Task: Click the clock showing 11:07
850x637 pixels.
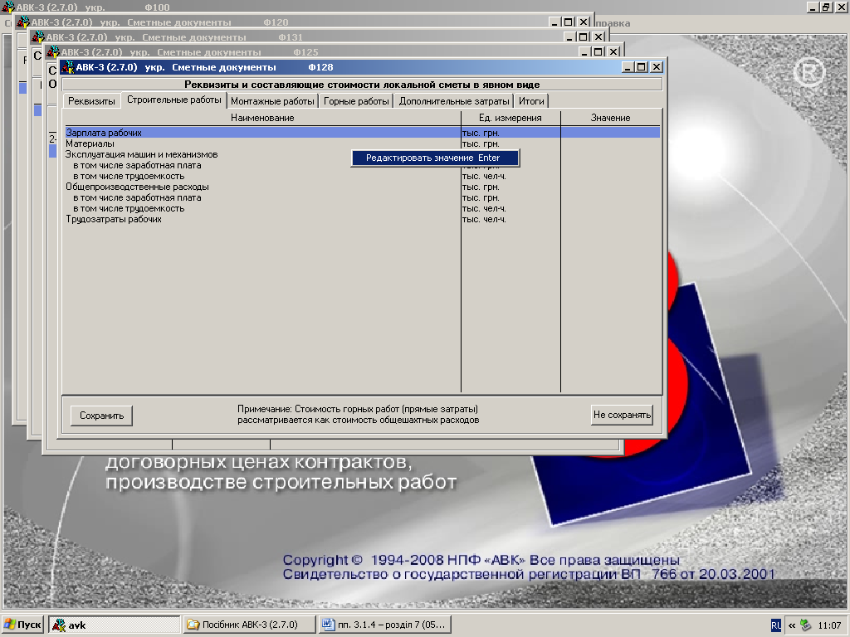Action: pyautogui.click(x=829, y=625)
